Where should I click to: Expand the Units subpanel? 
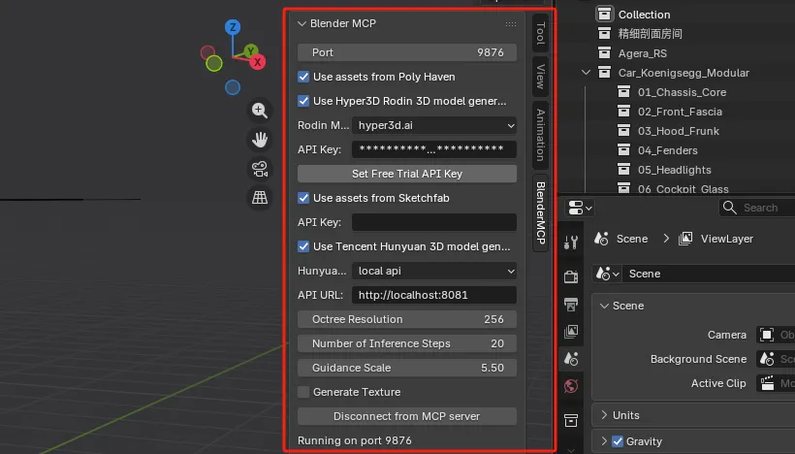(604, 415)
